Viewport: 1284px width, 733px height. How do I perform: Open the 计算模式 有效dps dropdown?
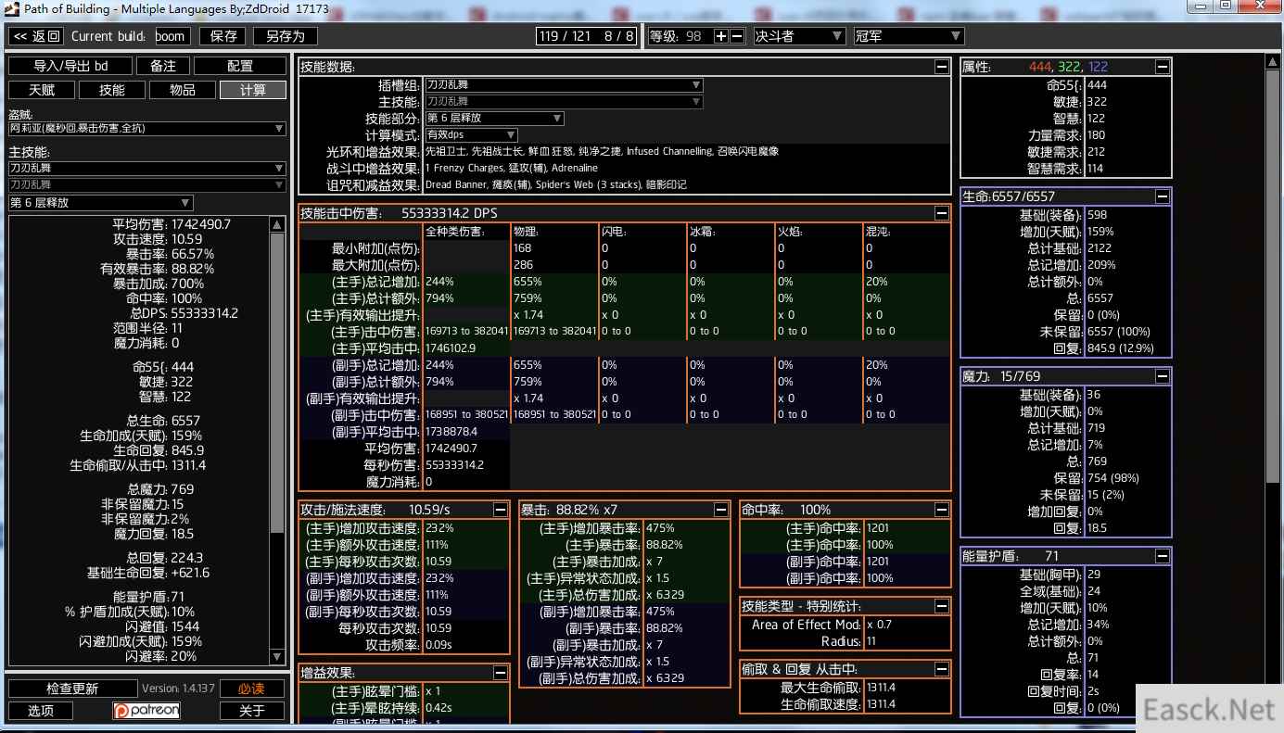coord(471,135)
